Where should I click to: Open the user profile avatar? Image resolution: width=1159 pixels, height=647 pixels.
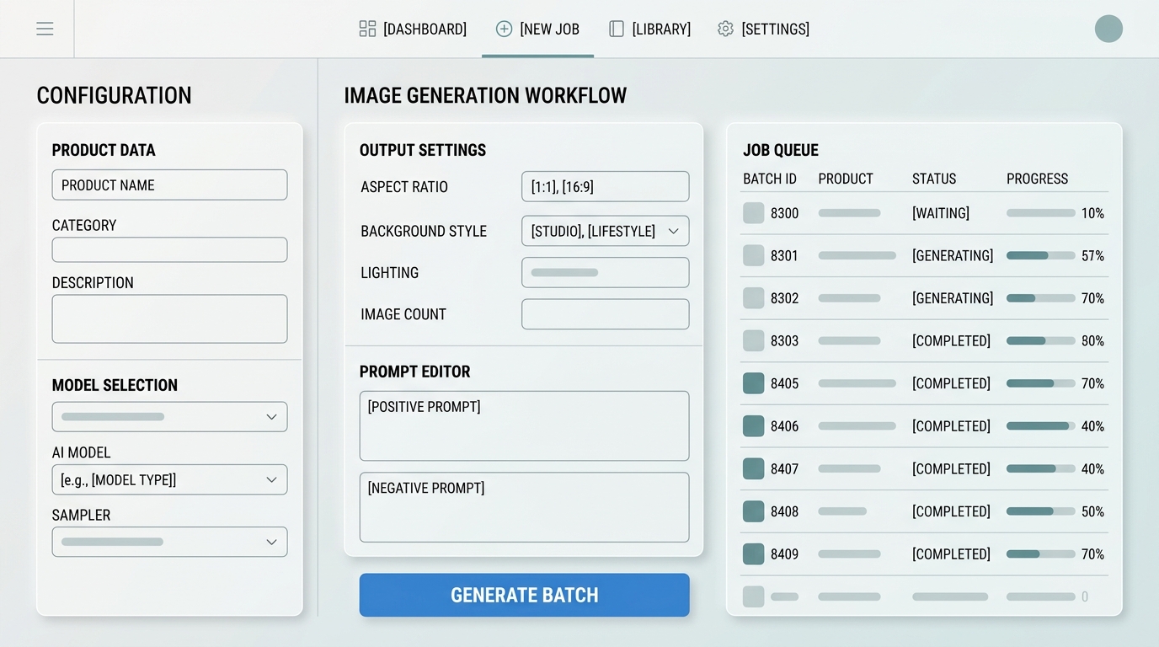1108,29
